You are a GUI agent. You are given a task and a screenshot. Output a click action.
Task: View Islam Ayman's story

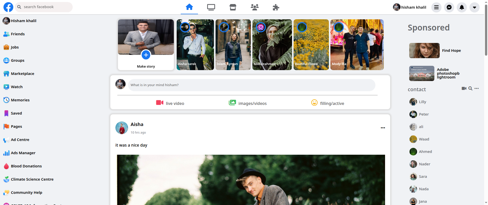coord(233,45)
